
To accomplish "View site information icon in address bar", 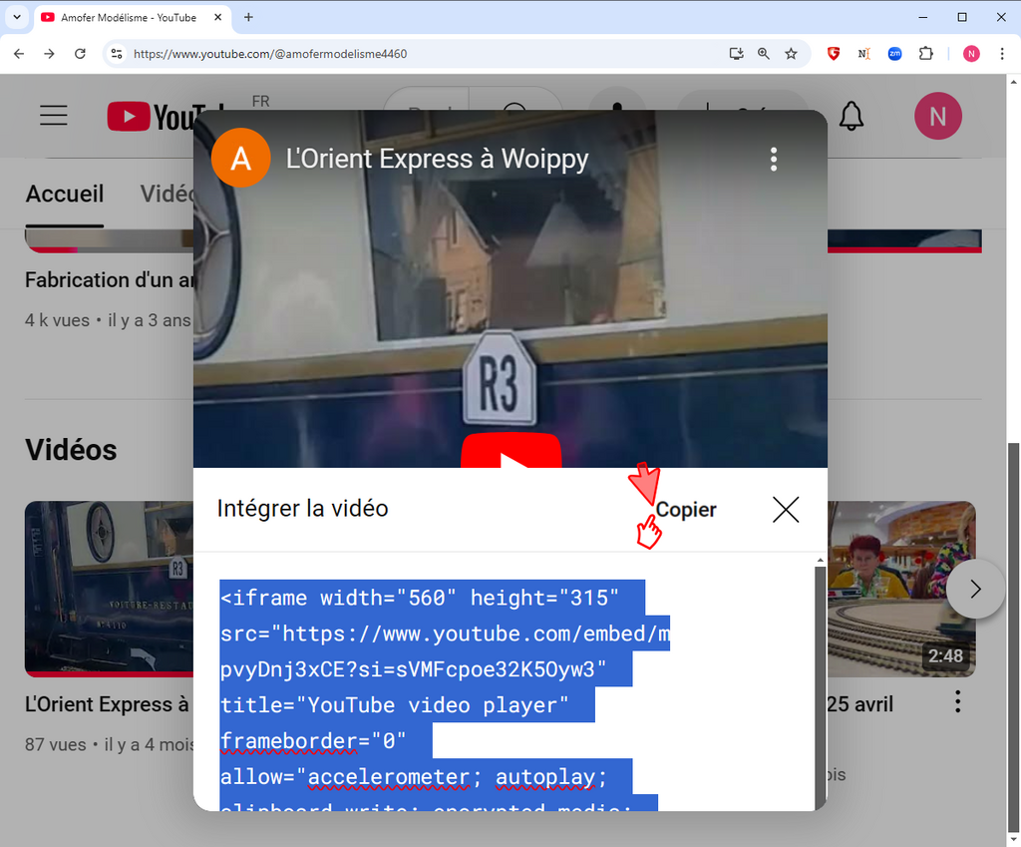I will 117,54.
